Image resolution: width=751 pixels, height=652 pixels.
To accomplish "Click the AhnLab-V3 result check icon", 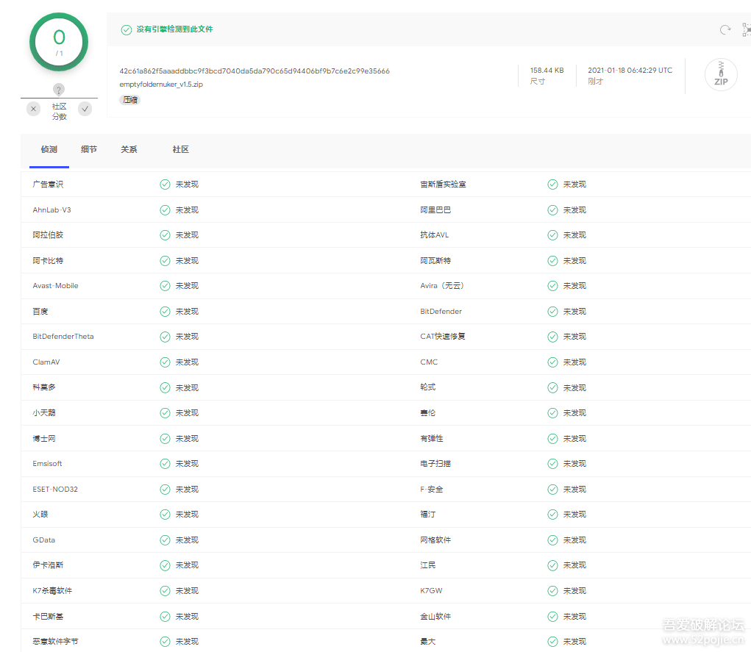I will 165,209.
